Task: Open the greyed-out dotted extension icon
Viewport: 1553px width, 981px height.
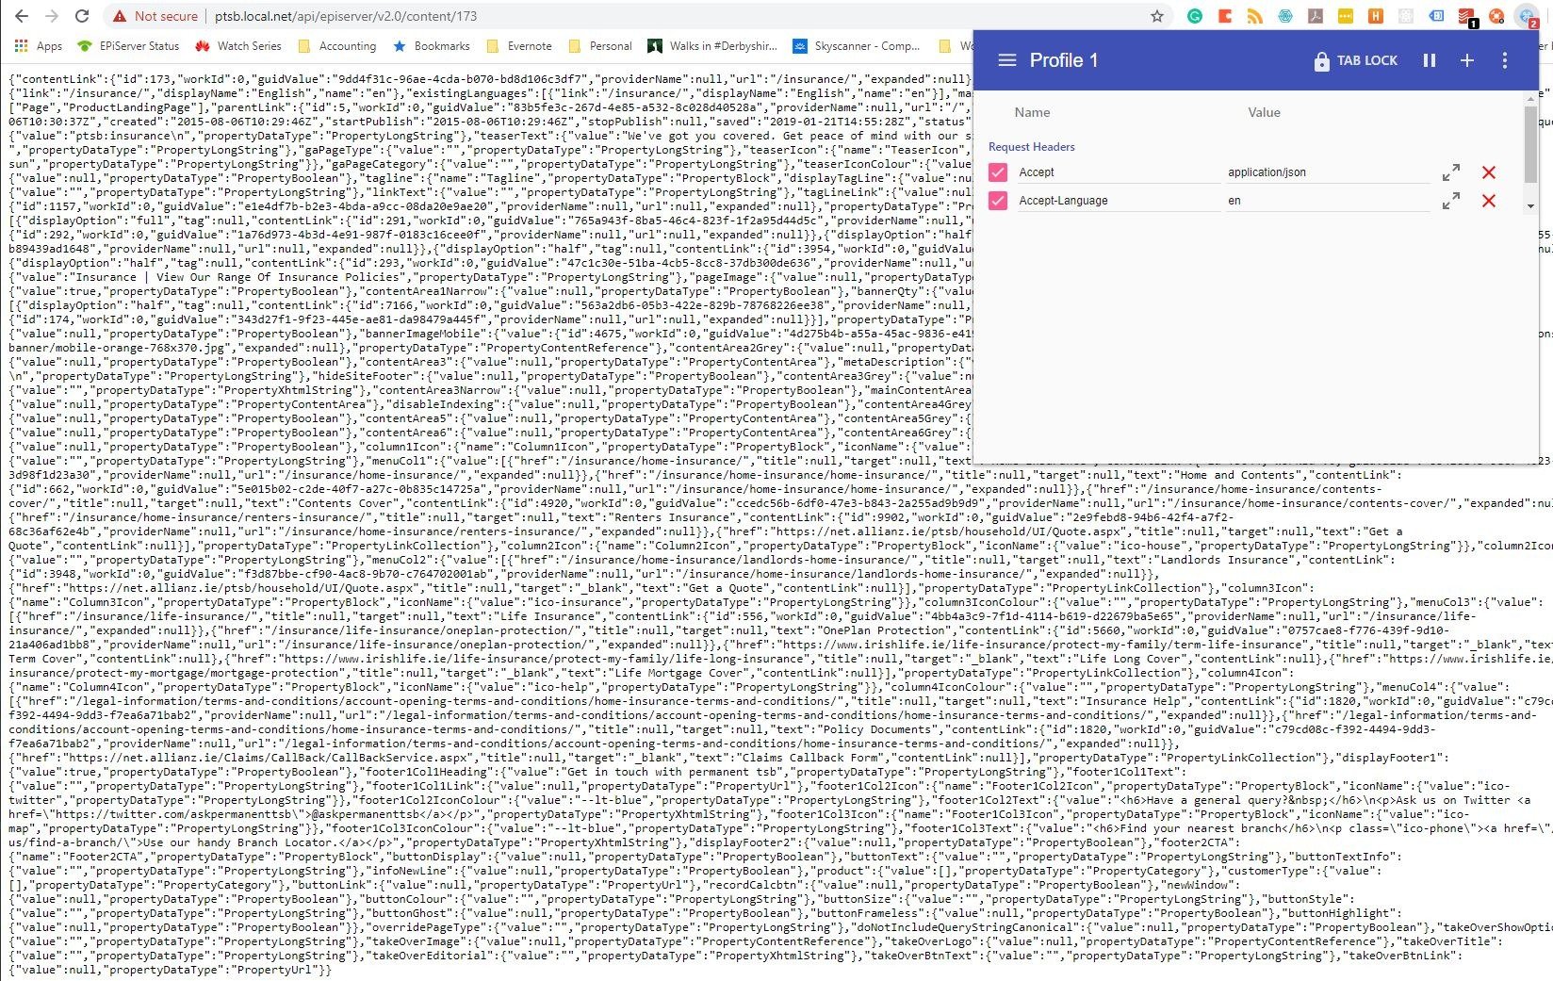Action: click(x=1406, y=16)
